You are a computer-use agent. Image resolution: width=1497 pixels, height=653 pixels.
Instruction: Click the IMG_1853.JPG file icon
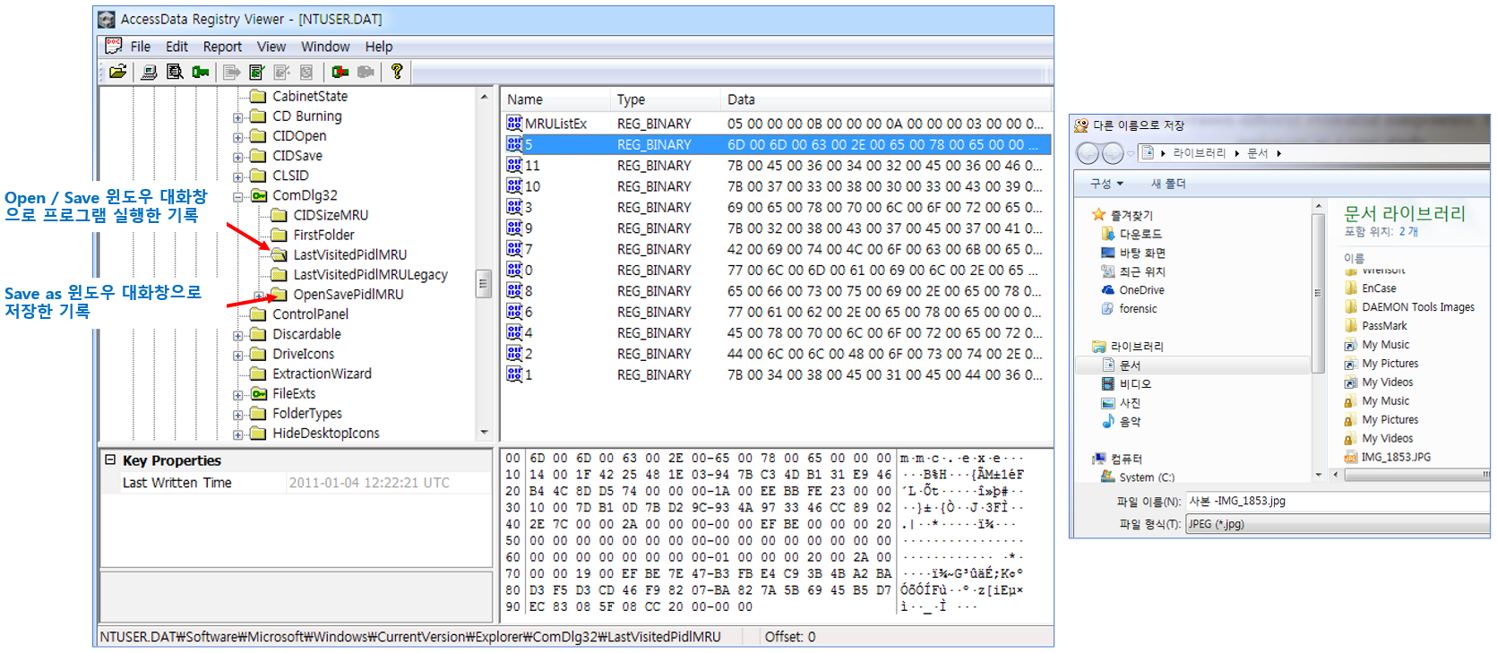point(1351,457)
